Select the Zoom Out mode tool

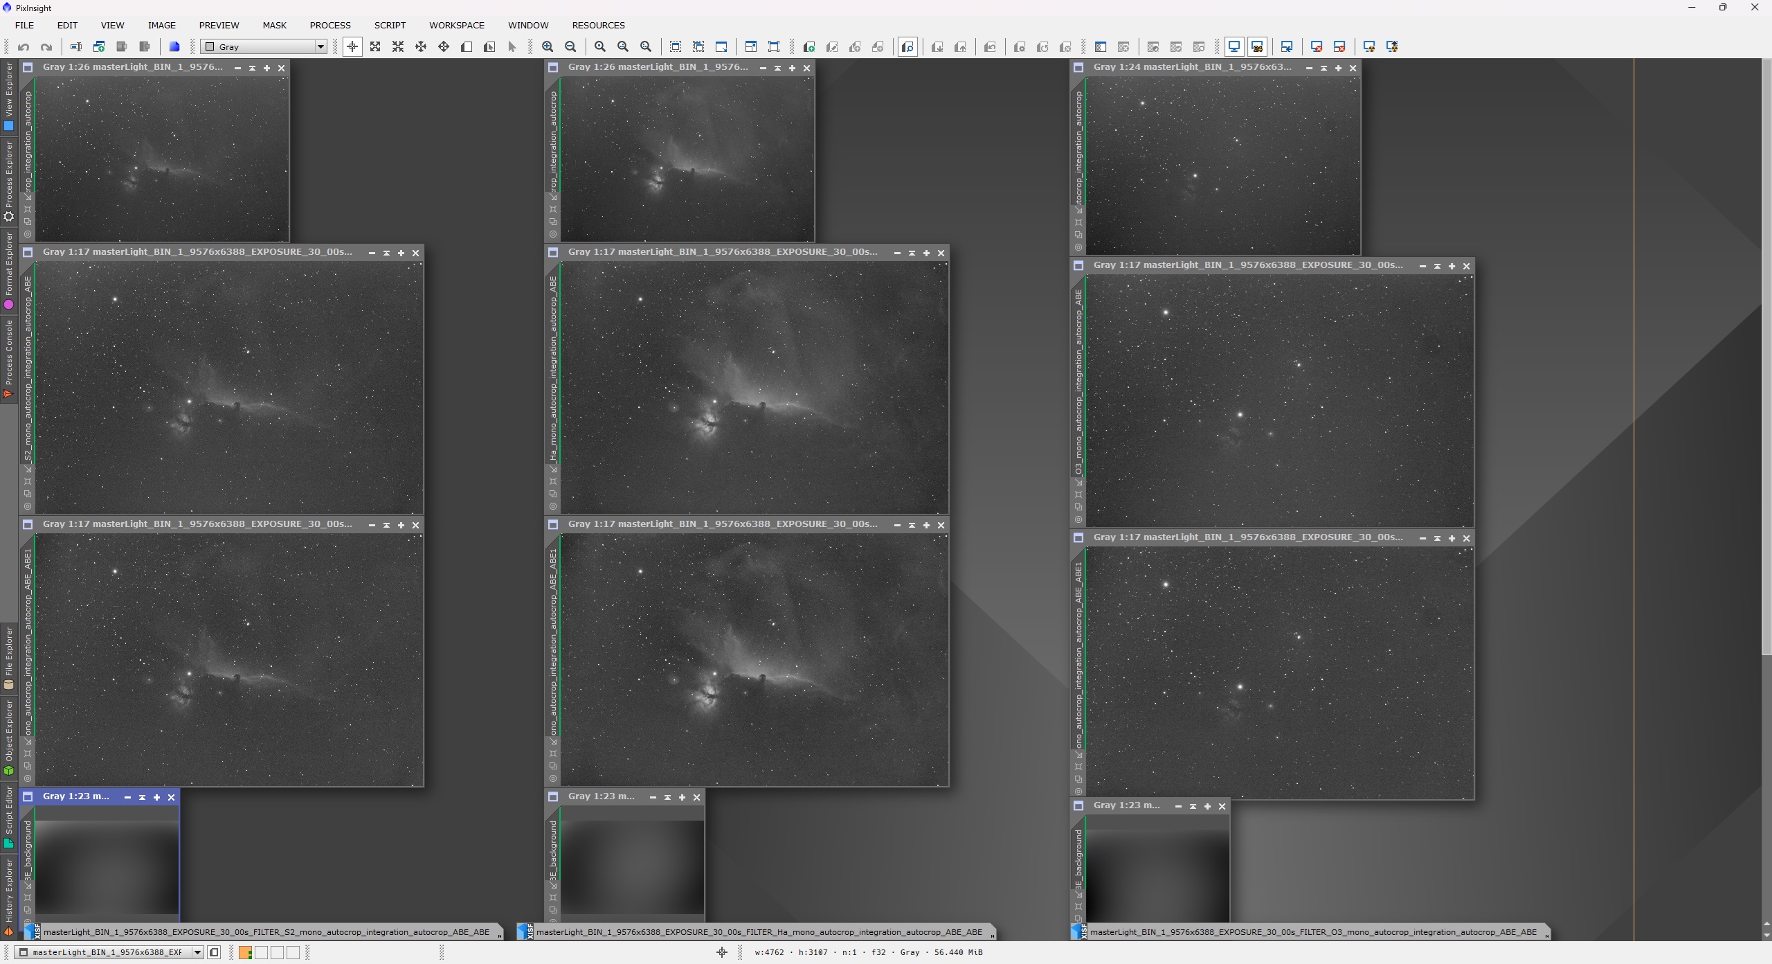(x=398, y=47)
